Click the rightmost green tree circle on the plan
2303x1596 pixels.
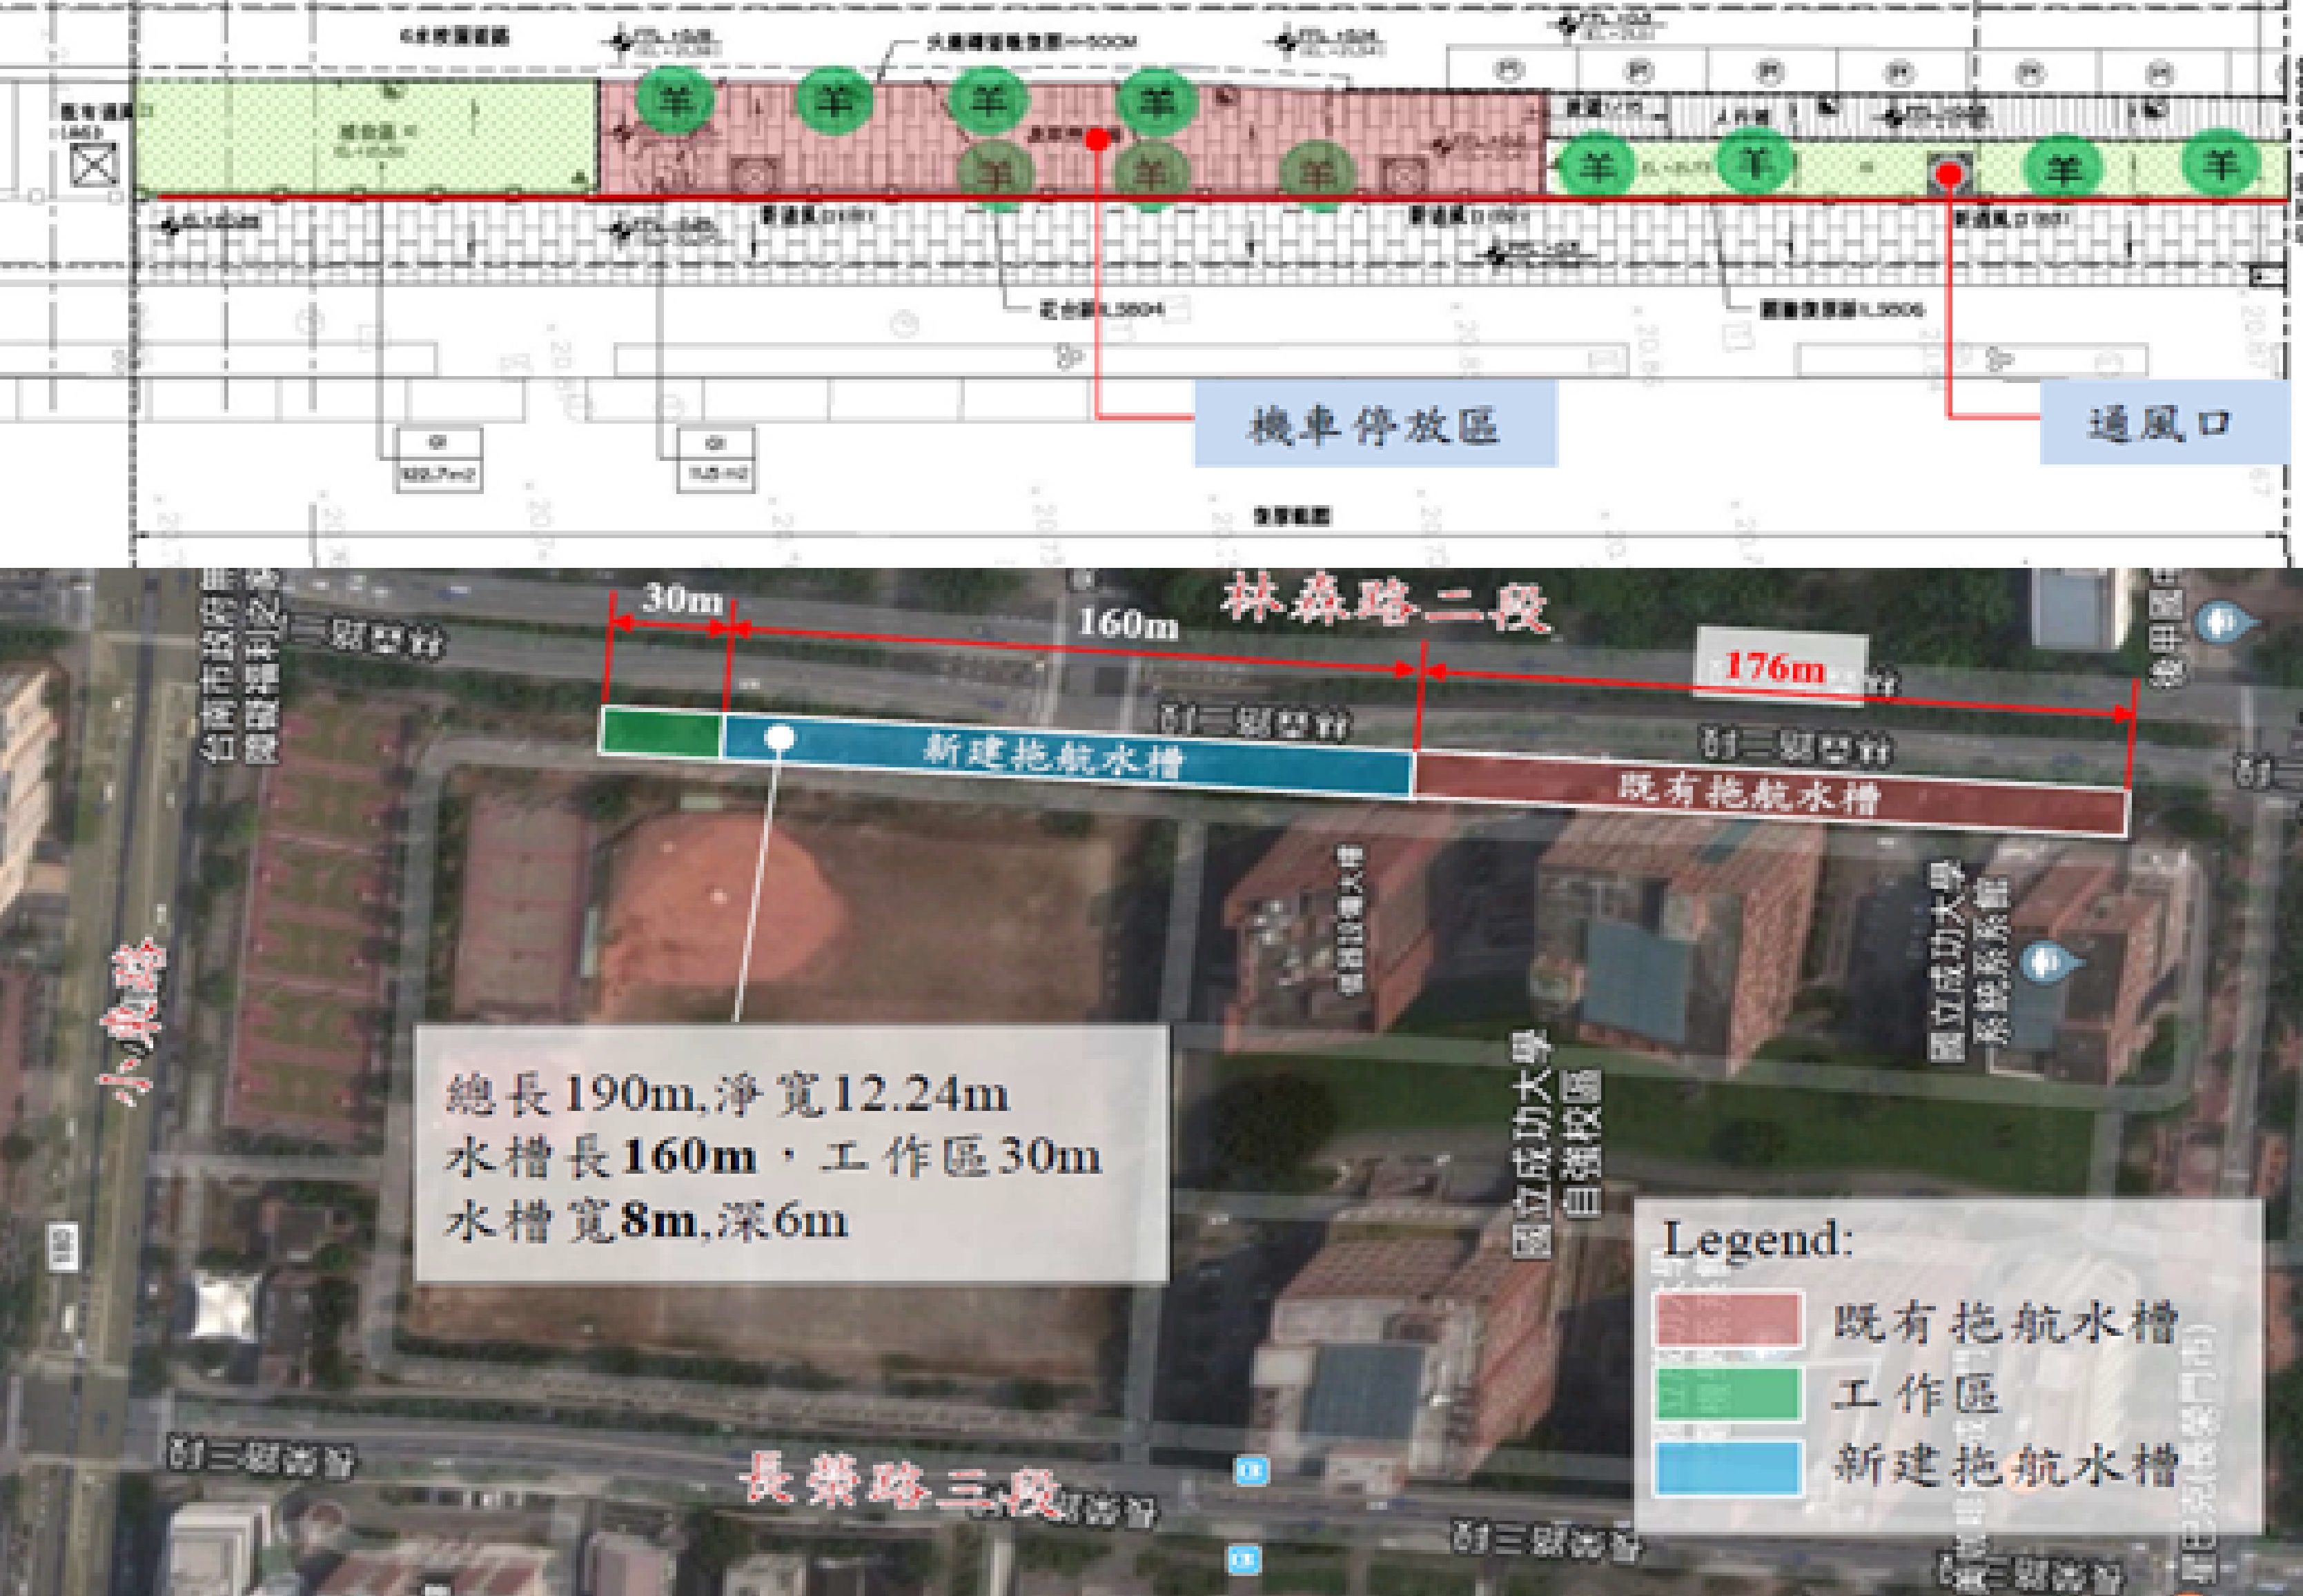[x=2221, y=163]
